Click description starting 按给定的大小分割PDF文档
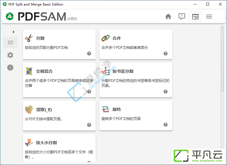 tap(59, 154)
